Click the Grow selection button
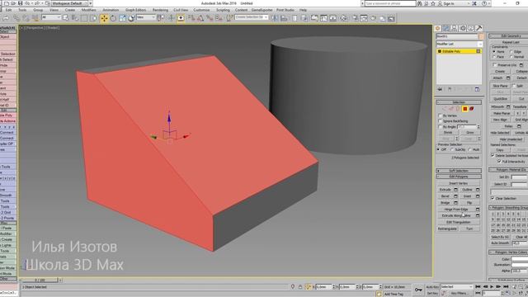This screenshot has height=297, width=528. (x=469, y=133)
